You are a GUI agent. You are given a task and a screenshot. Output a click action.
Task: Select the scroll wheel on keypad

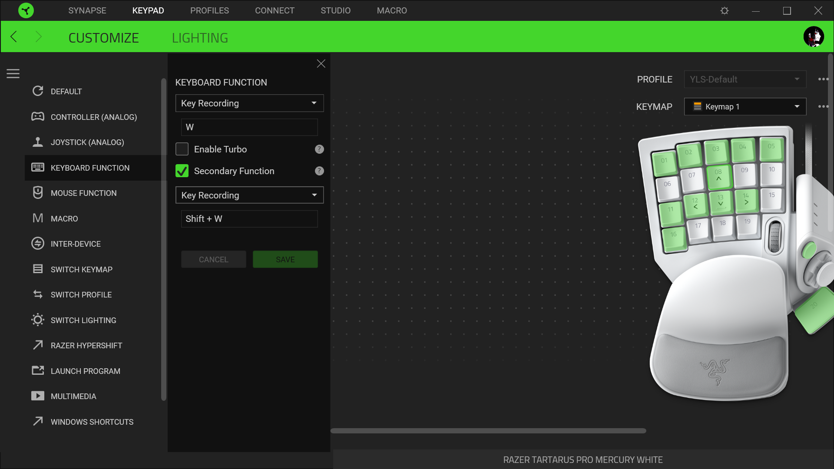pos(775,236)
